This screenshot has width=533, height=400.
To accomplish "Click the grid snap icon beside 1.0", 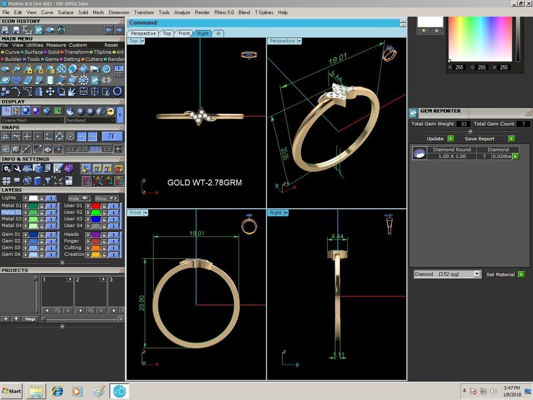I will (x=118, y=149).
